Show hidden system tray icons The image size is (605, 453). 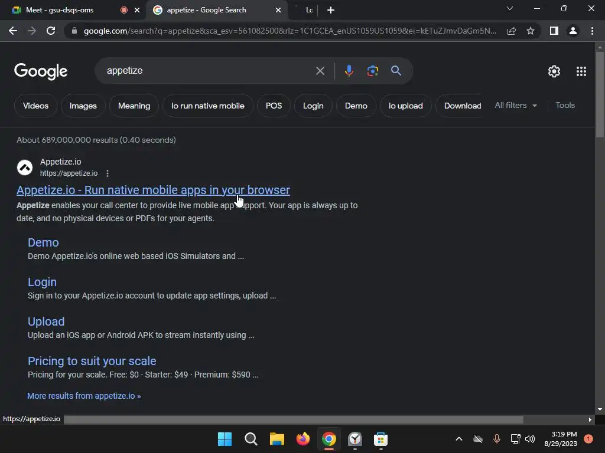458,439
